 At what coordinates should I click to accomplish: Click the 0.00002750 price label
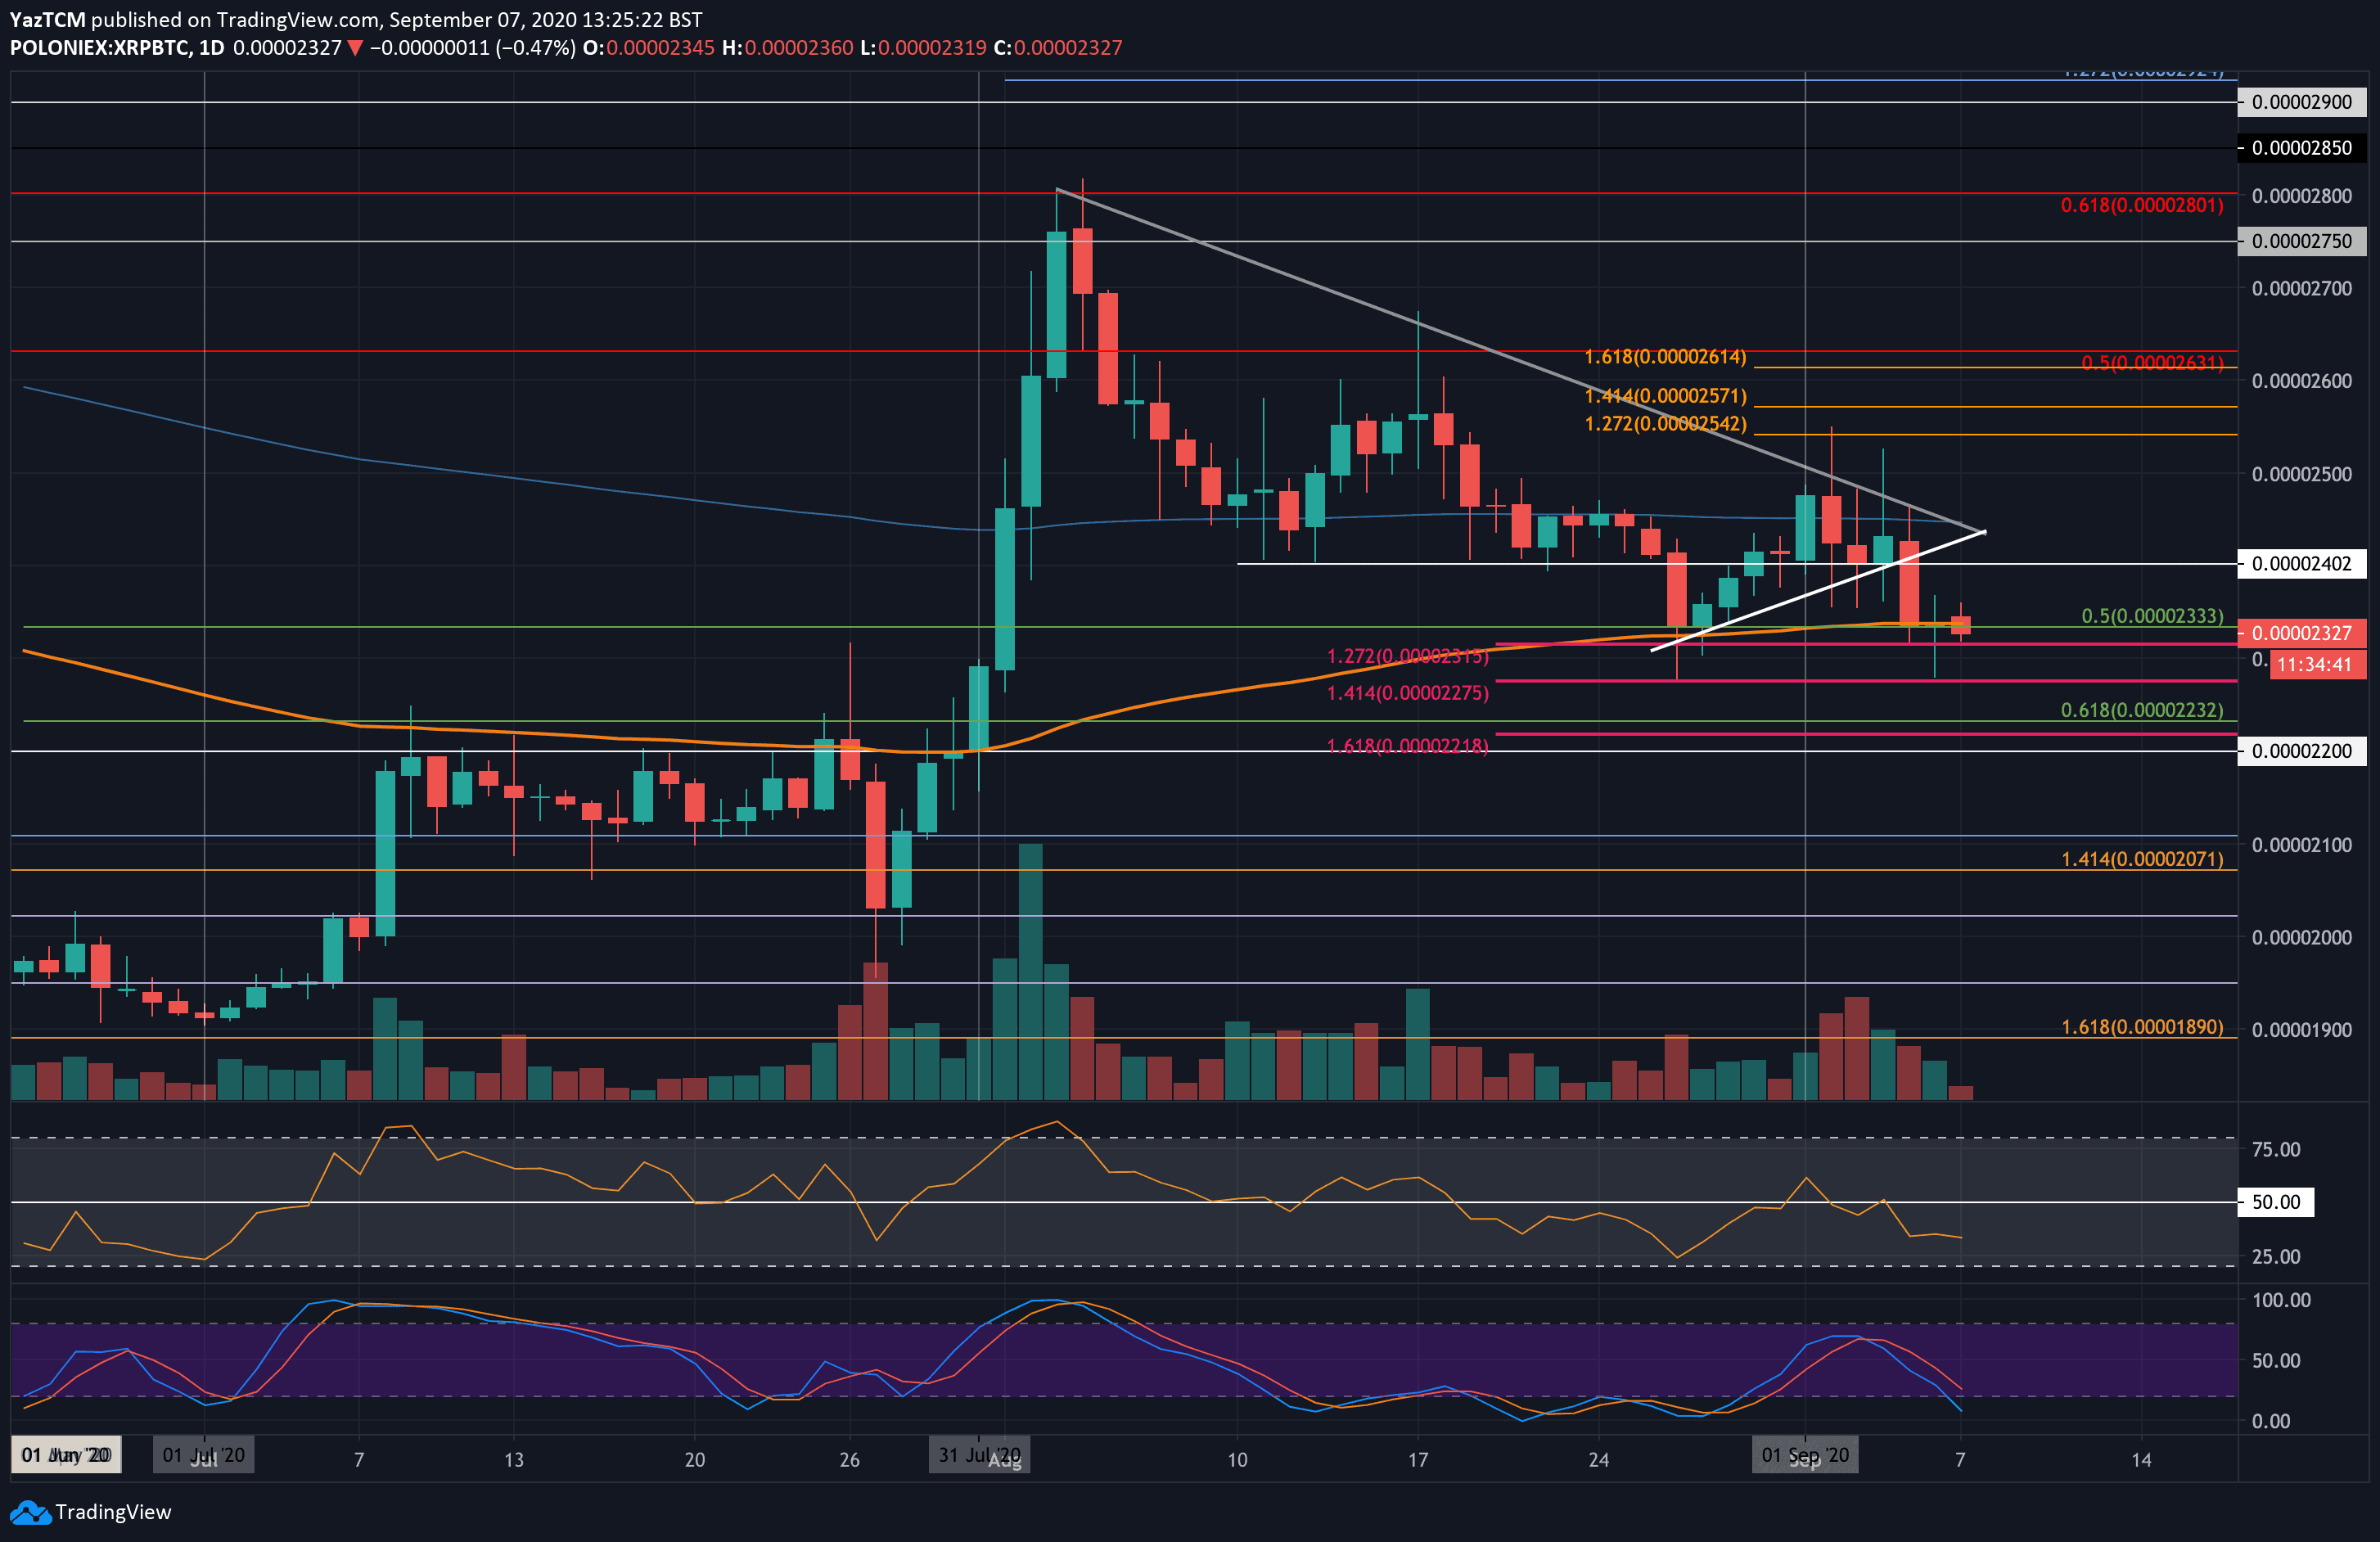pos(2301,241)
